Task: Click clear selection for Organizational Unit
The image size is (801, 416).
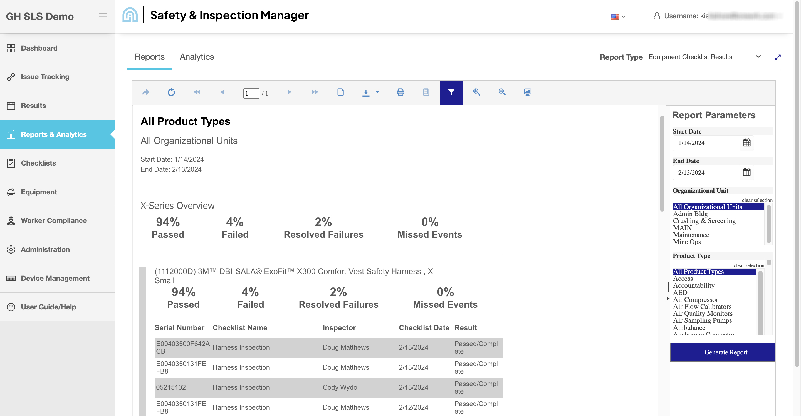Action: (x=757, y=200)
